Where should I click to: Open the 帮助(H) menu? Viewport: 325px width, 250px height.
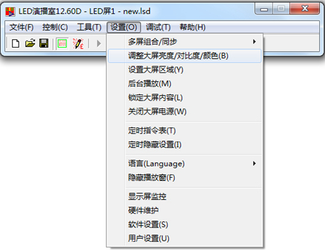click(192, 27)
